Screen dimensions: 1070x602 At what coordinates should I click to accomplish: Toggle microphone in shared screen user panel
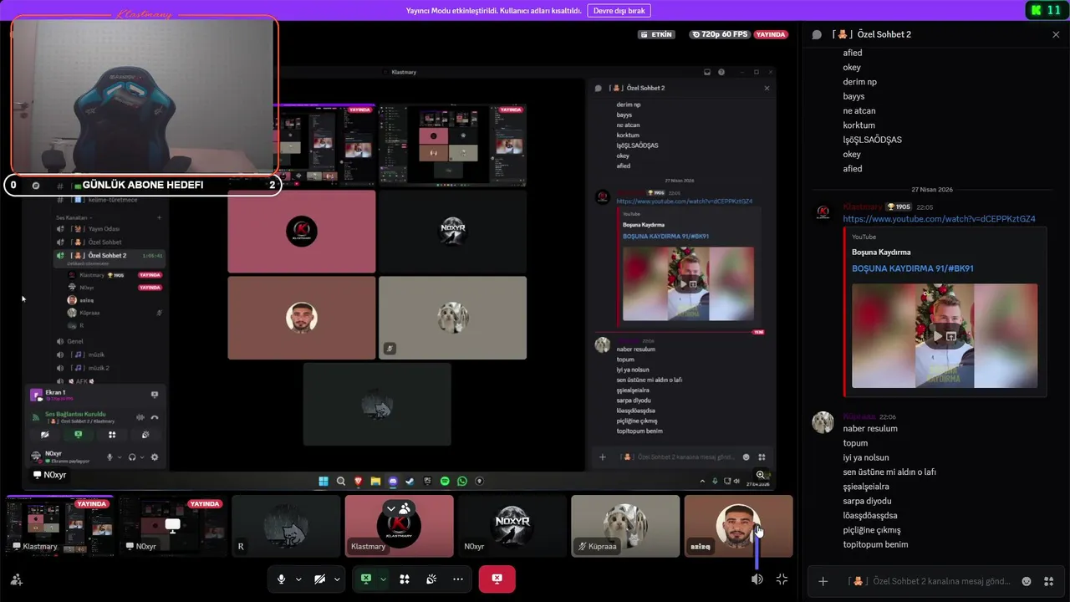coord(110,457)
